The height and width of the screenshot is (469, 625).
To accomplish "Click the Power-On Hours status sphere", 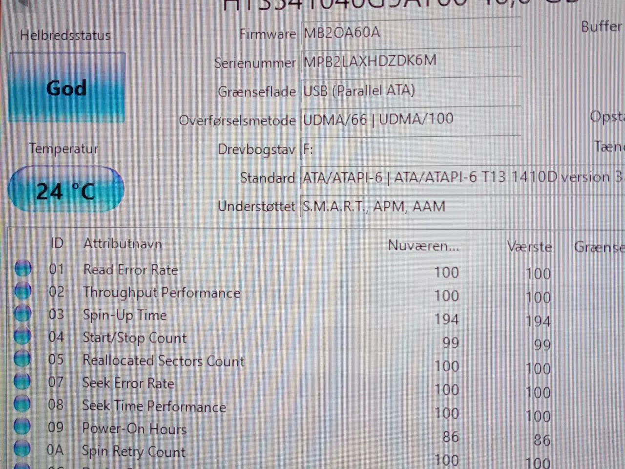I will [22, 427].
